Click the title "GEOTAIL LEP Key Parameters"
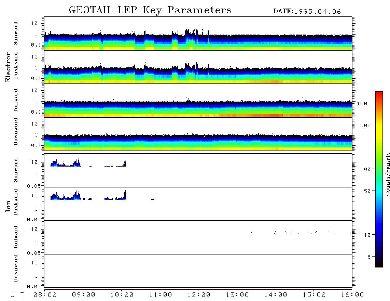390x301 pixels. click(x=150, y=10)
